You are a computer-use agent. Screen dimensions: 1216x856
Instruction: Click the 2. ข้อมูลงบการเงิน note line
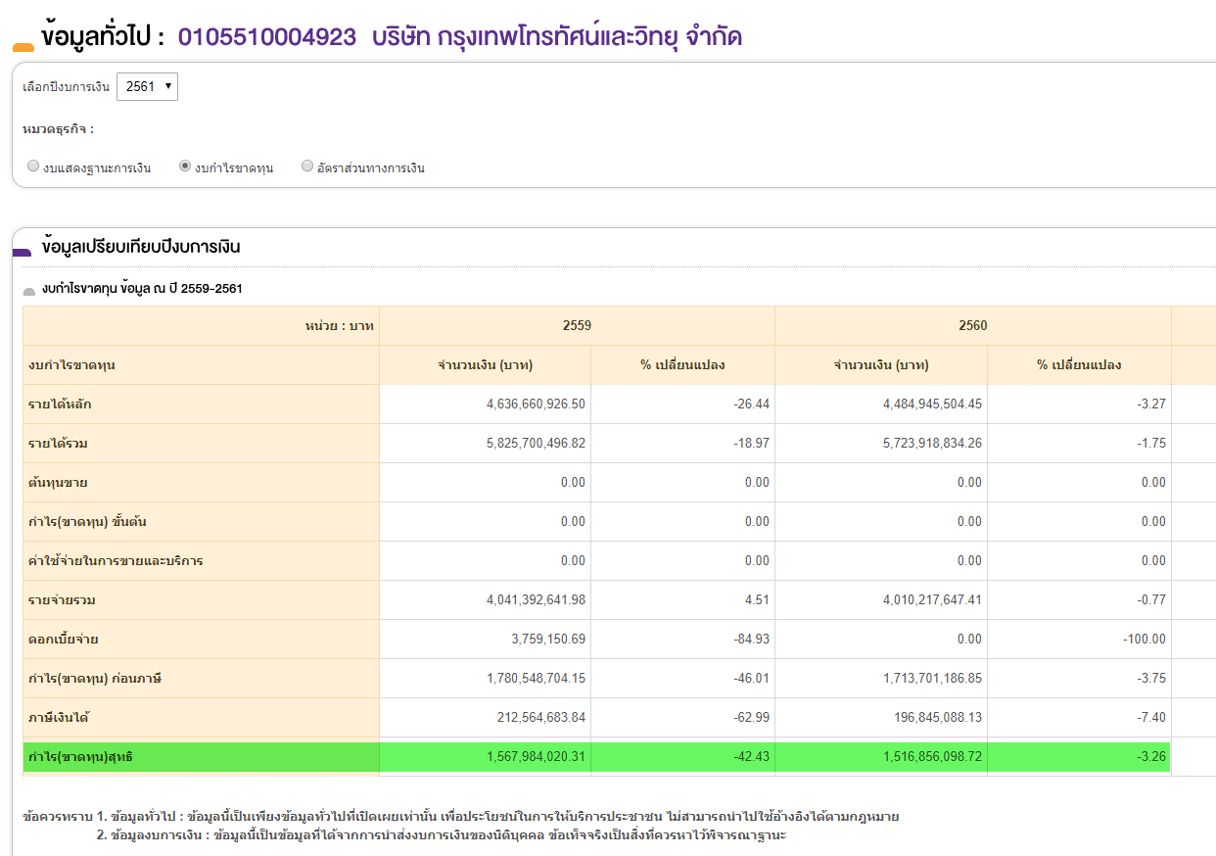442,835
